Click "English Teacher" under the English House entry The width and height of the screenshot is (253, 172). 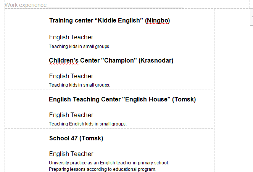[71, 115]
